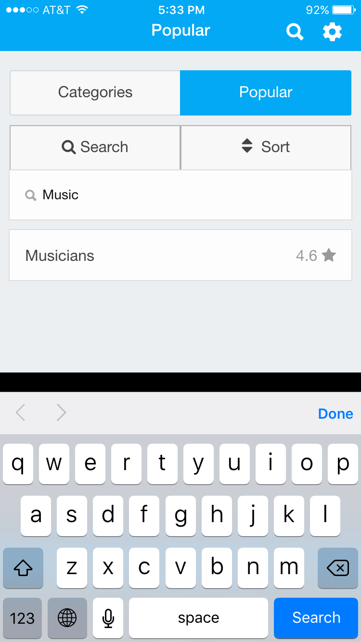
Task: Open the Sort options
Action: (x=266, y=147)
